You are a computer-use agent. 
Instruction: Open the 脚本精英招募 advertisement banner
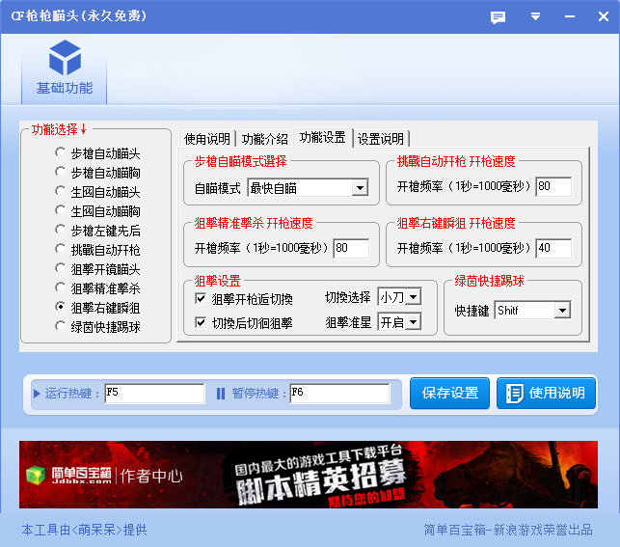pos(309,475)
